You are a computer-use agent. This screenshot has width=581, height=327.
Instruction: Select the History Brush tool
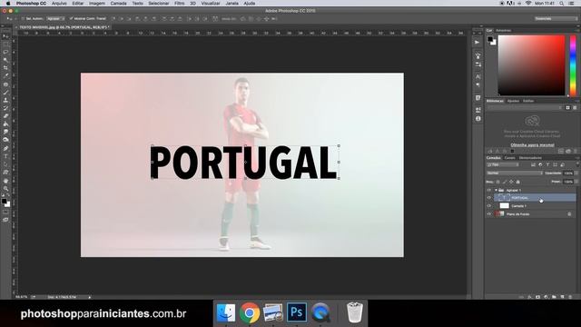(x=5, y=108)
